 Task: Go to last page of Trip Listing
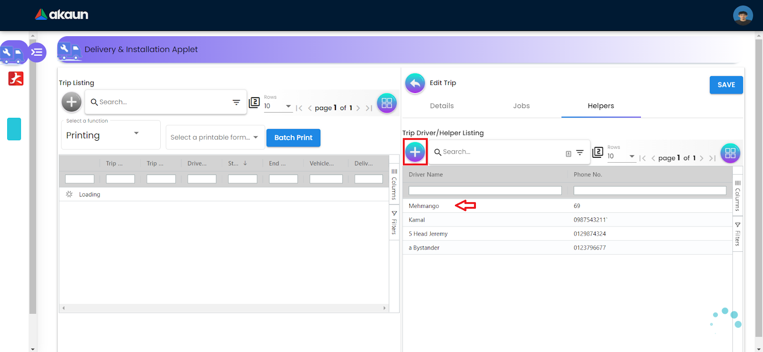369,108
